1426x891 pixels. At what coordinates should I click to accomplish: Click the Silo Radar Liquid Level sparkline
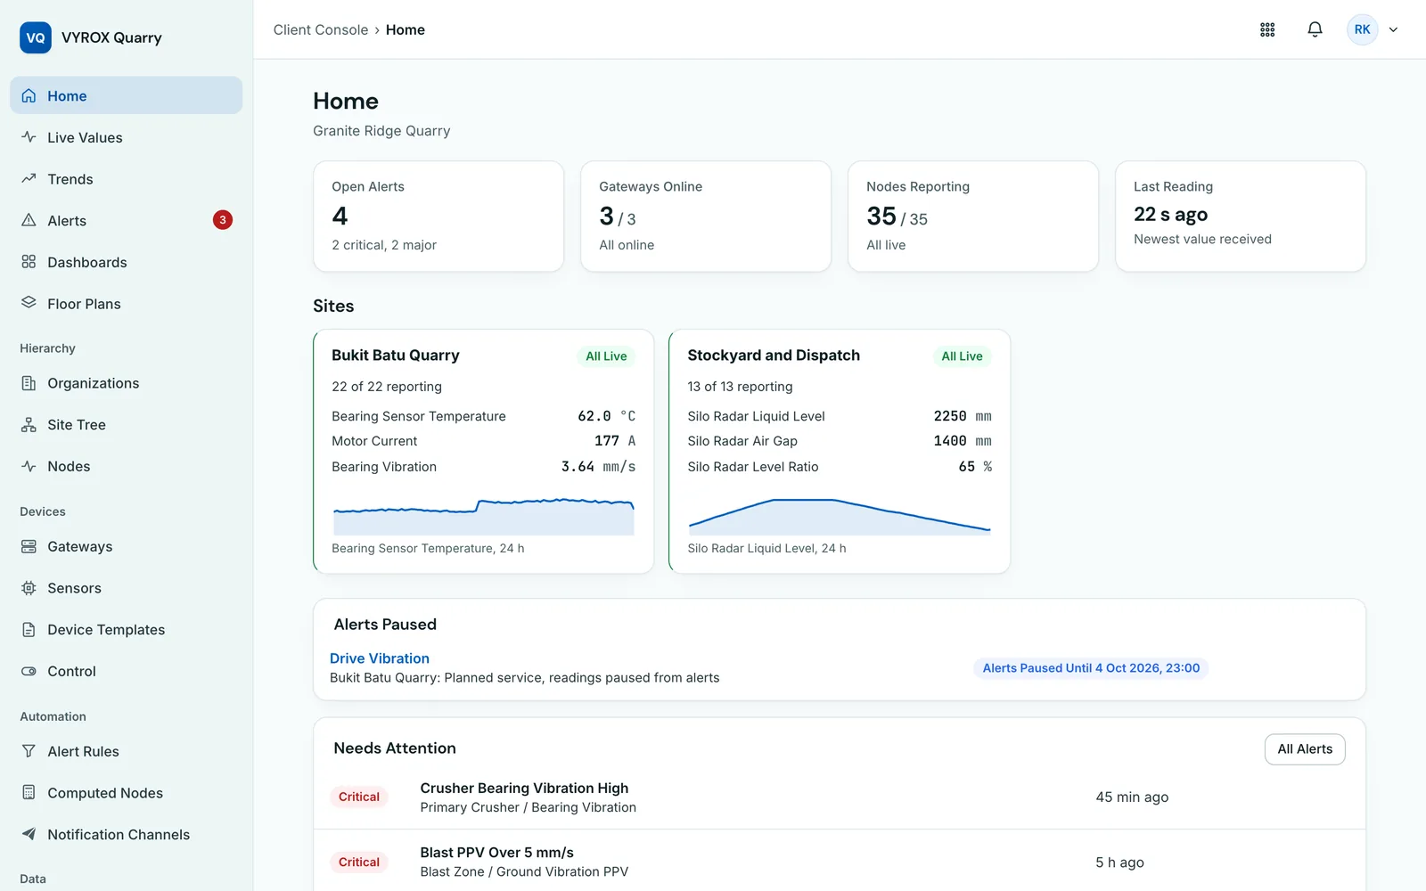(x=839, y=517)
